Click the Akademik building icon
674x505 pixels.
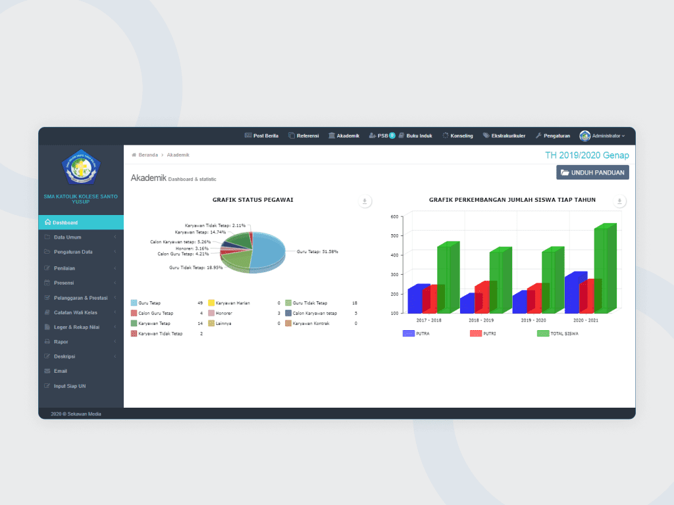click(332, 135)
